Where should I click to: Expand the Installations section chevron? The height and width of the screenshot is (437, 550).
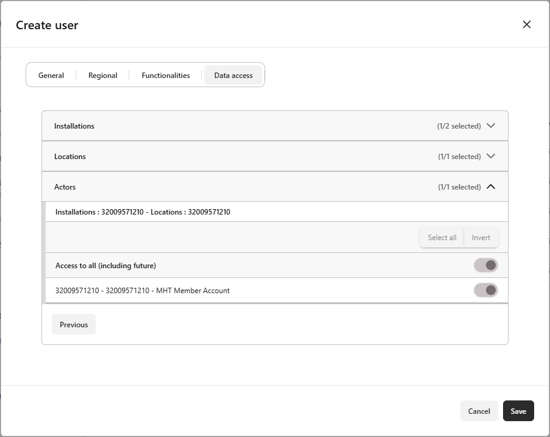pos(491,126)
